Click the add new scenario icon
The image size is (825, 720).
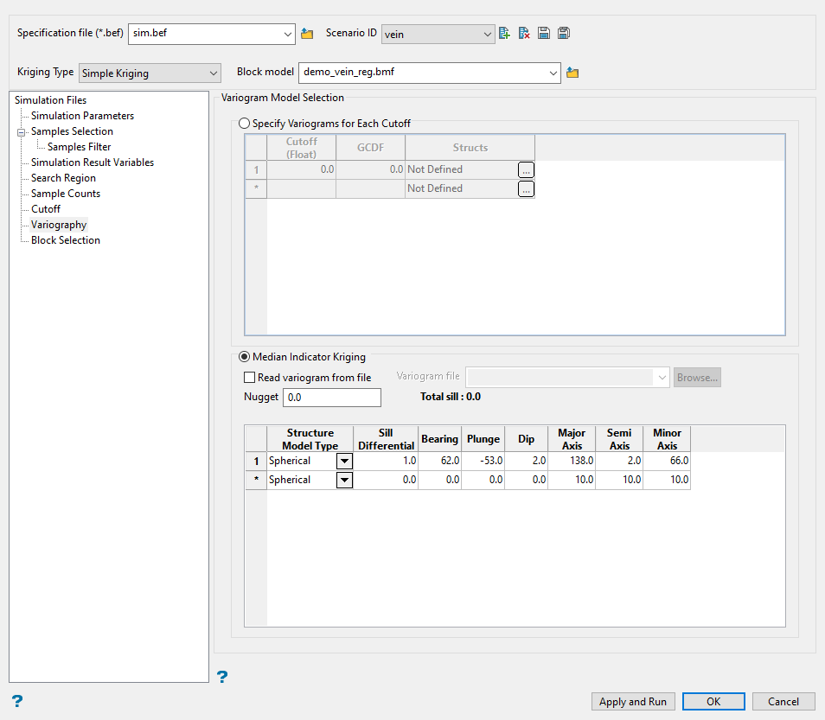pyautogui.click(x=505, y=34)
